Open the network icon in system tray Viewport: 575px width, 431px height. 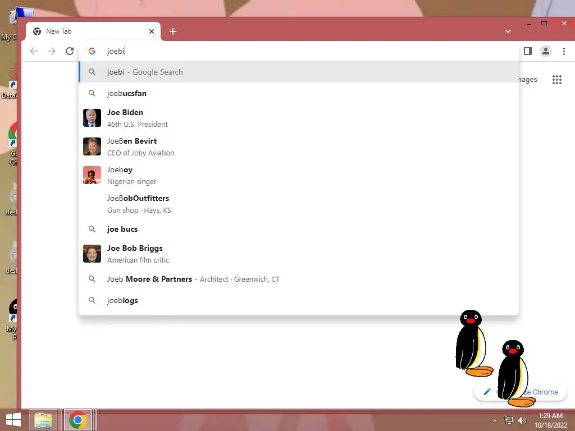point(509,420)
